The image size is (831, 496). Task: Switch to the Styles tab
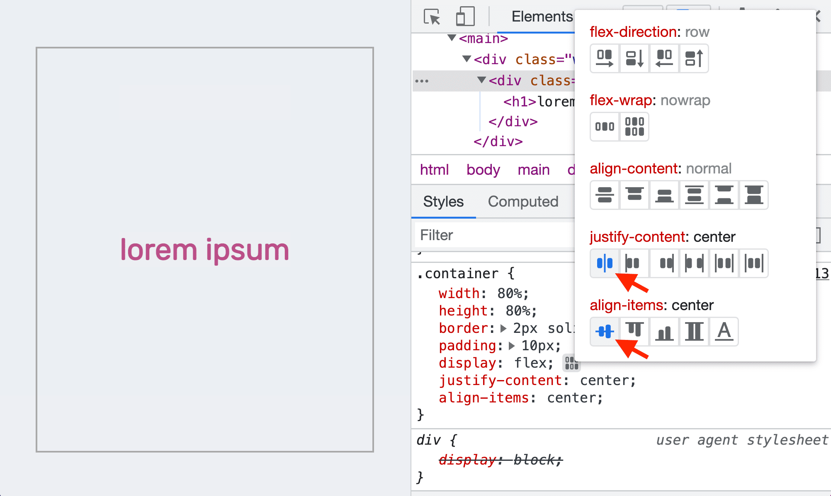(444, 201)
